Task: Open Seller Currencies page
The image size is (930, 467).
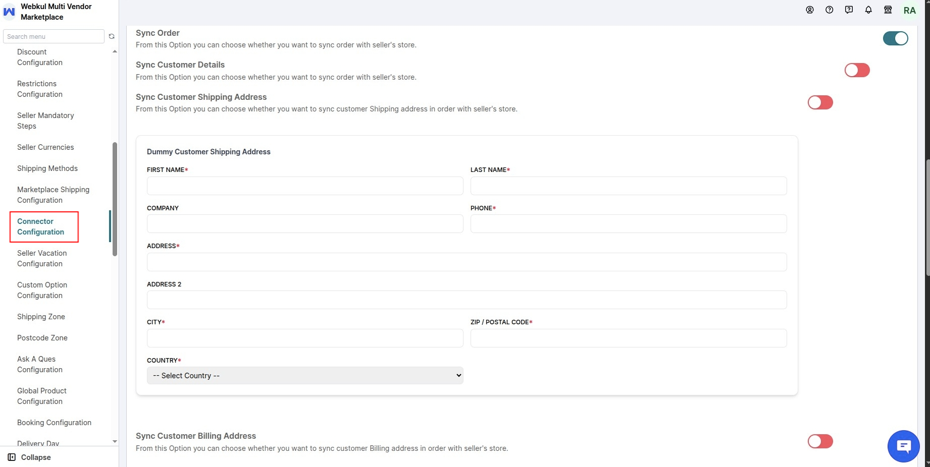Action: coord(45,147)
